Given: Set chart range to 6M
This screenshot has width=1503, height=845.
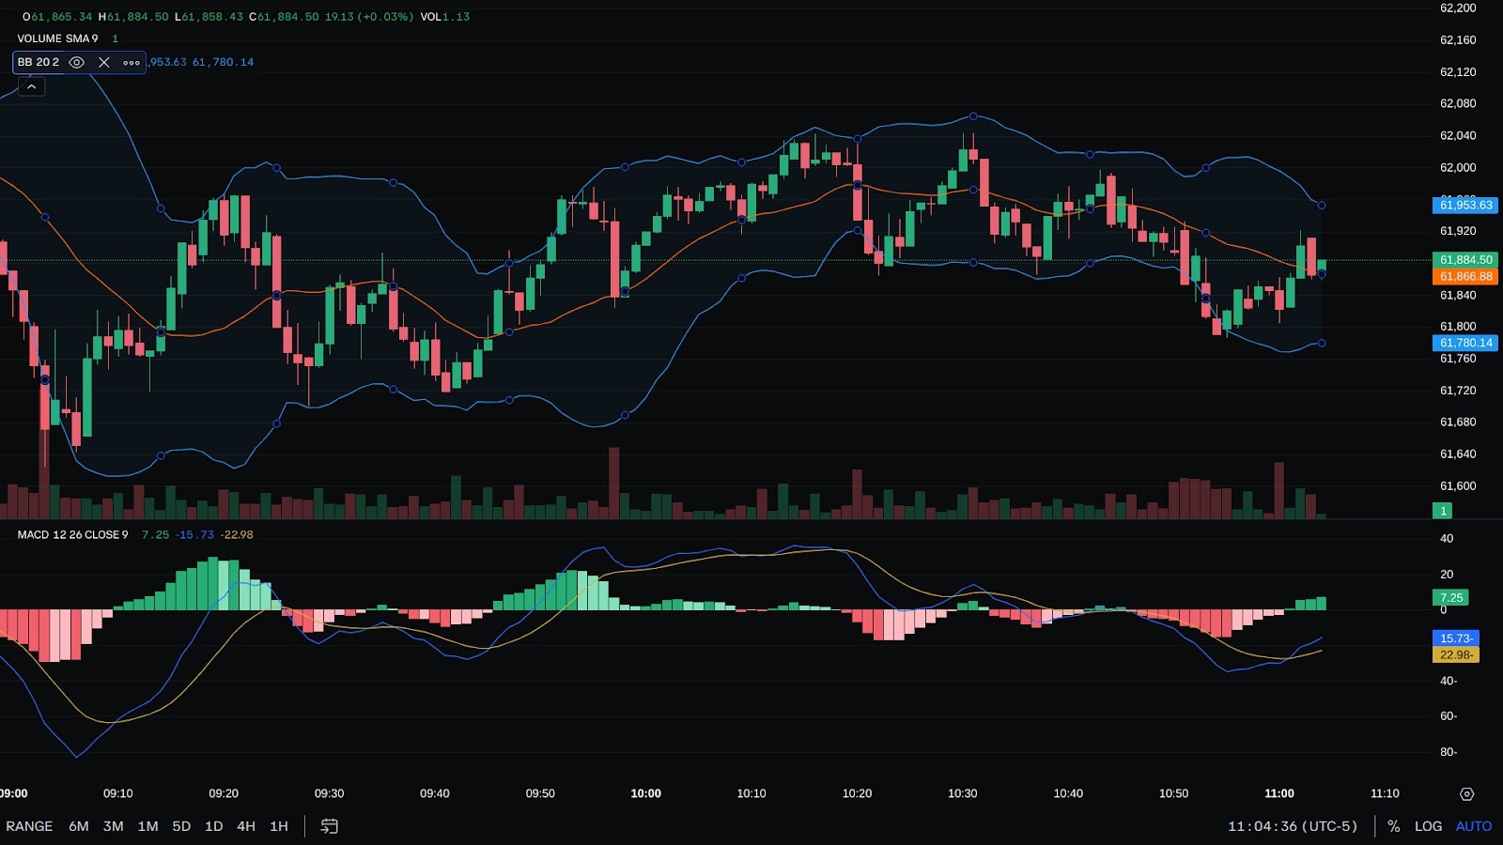Looking at the screenshot, I should pos(79,826).
